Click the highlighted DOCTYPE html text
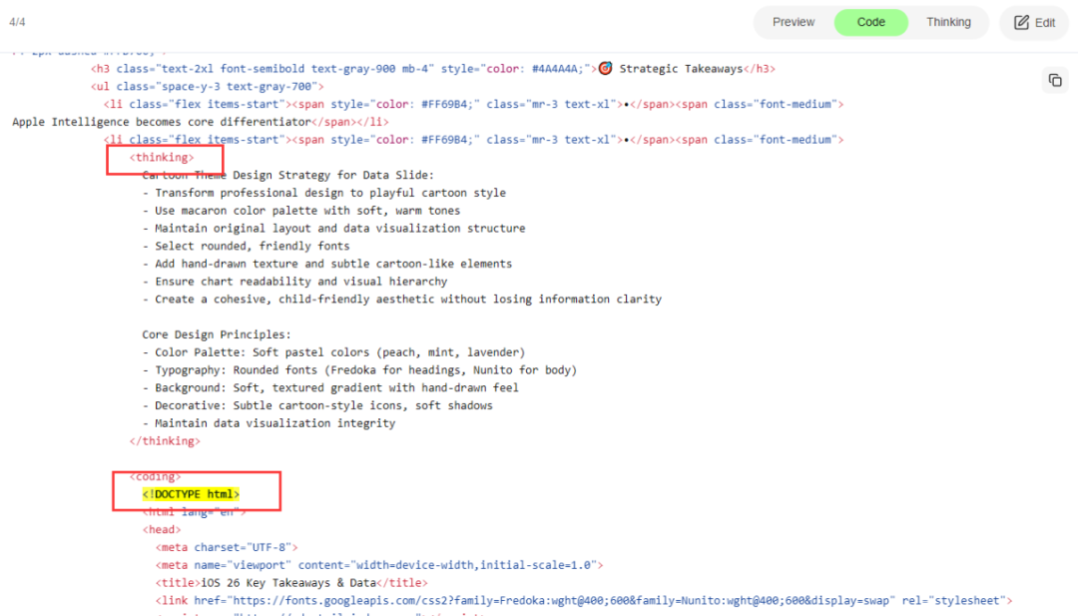 click(x=191, y=494)
